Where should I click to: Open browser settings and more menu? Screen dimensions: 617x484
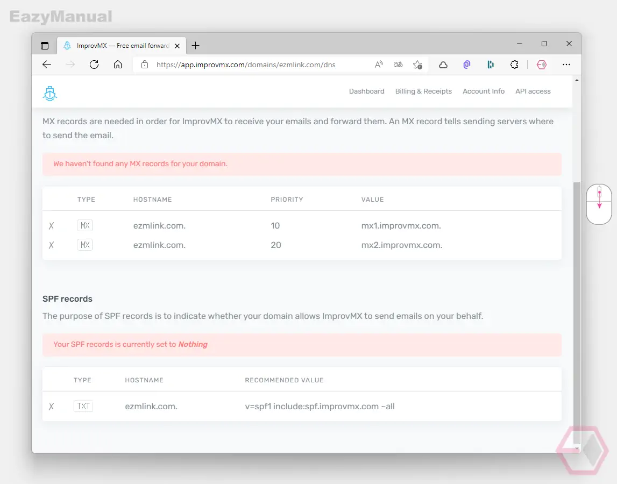[566, 65]
